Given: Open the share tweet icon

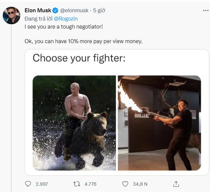Looking at the screenshot, I should pyautogui.click(x=176, y=184).
